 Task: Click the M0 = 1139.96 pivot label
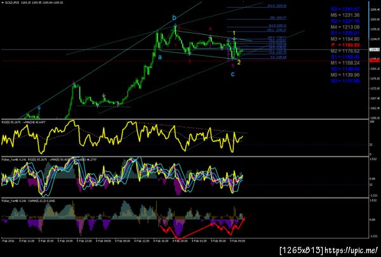pos(345,75)
